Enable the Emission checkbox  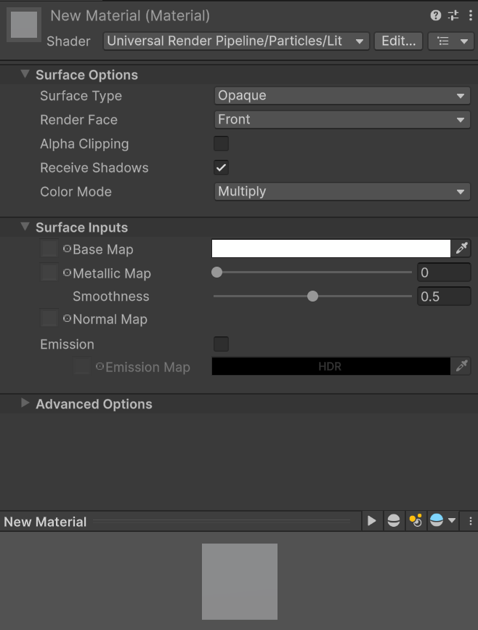pos(221,344)
